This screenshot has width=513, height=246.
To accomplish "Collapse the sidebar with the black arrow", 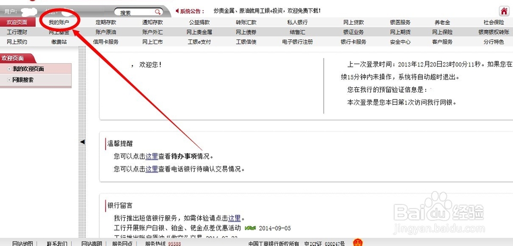I will 83,142.
